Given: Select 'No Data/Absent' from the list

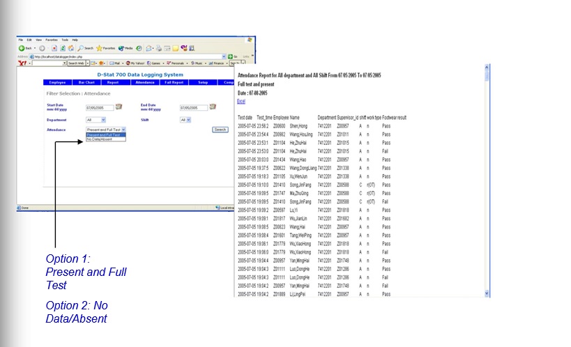Looking at the screenshot, I should (98, 139).
